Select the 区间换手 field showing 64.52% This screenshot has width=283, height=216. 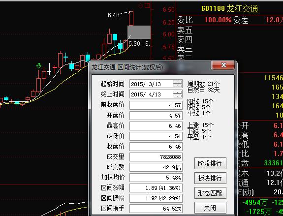156,209
